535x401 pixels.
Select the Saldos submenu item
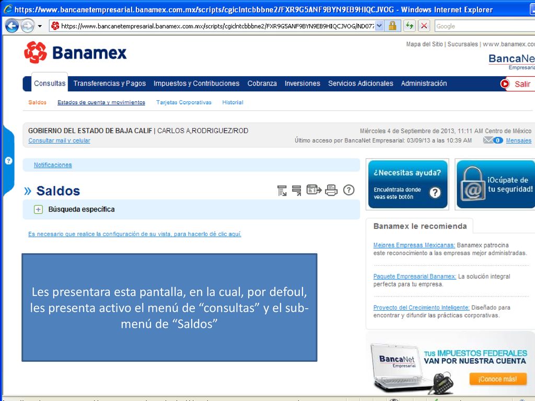pyautogui.click(x=37, y=102)
